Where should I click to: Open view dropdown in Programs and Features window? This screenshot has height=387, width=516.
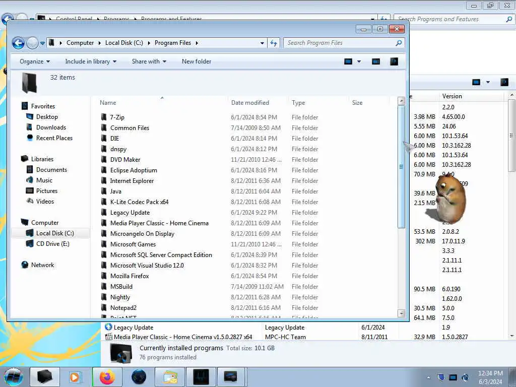coord(488,82)
